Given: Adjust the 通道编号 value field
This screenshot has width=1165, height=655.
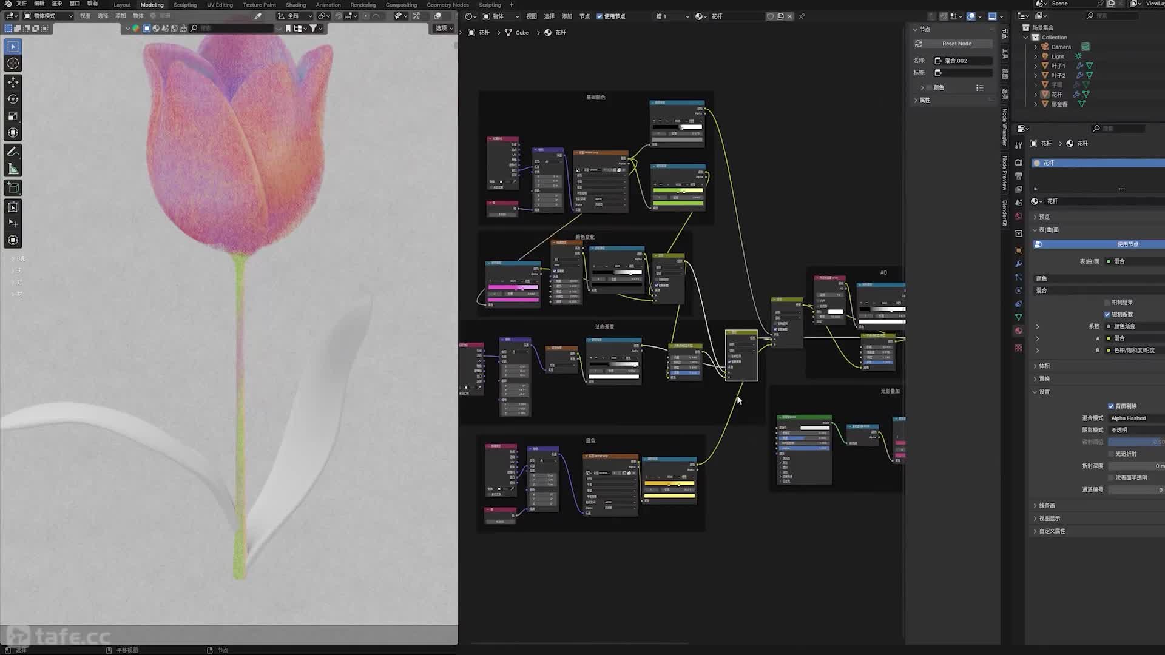Looking at the screenshot, I should coord(1136,489).
